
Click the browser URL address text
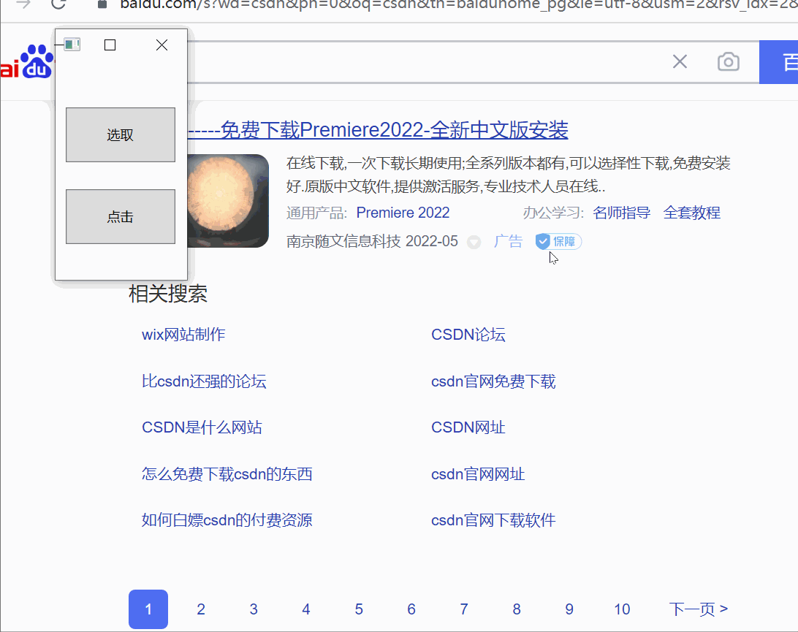pyautogui.click(x=458, y=4)
